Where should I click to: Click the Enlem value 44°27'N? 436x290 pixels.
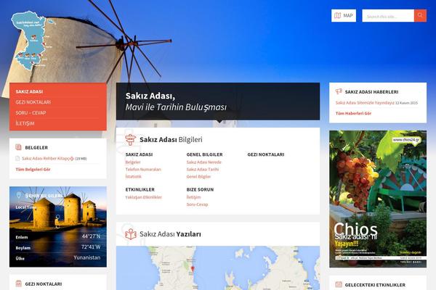[92, 236]
